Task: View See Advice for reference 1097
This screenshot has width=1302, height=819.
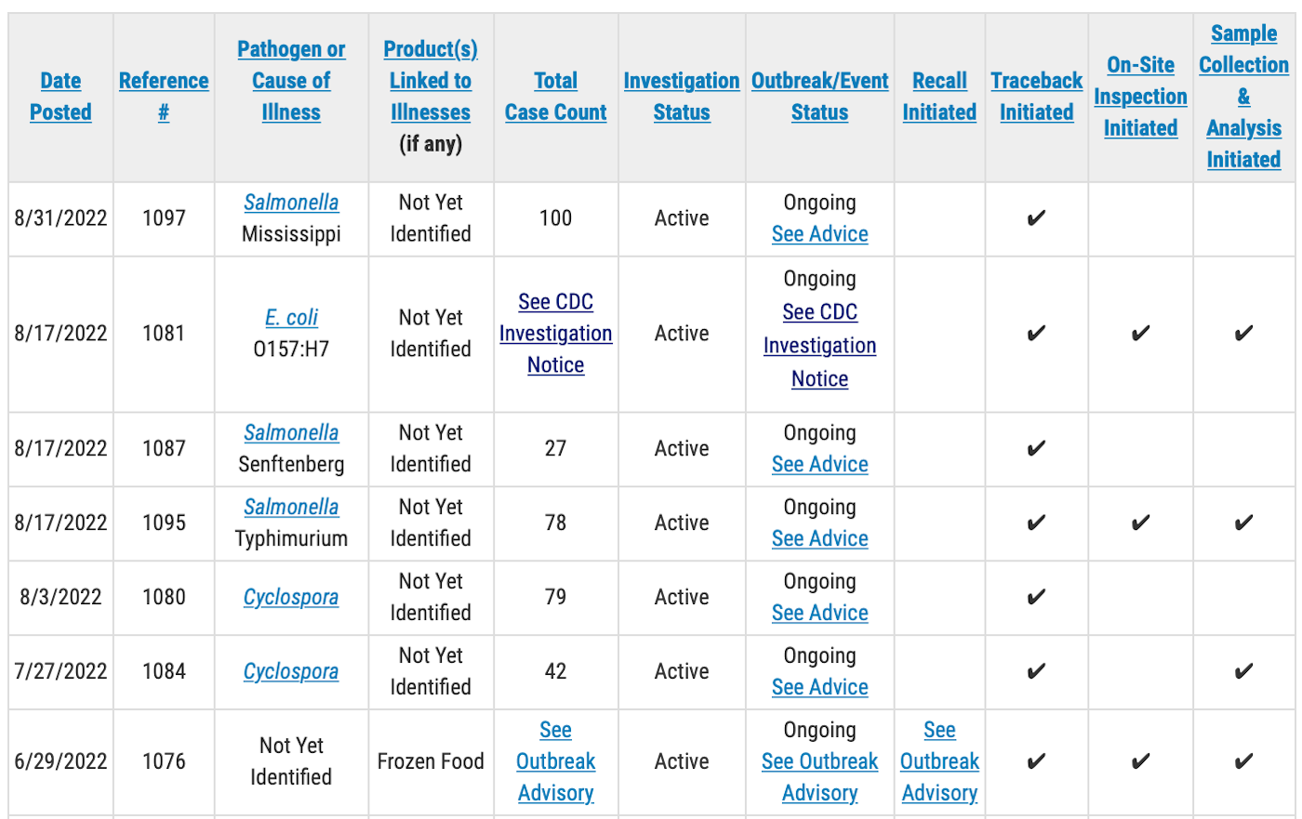Action: (819, 234)
